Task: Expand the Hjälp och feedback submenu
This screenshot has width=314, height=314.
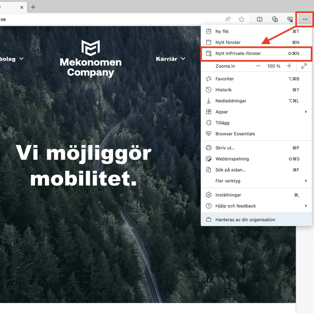Action: pos(306,206)
